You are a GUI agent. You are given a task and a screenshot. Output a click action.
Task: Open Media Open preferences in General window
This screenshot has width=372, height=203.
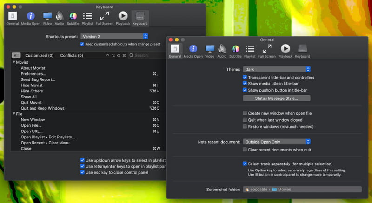(193, 50)
